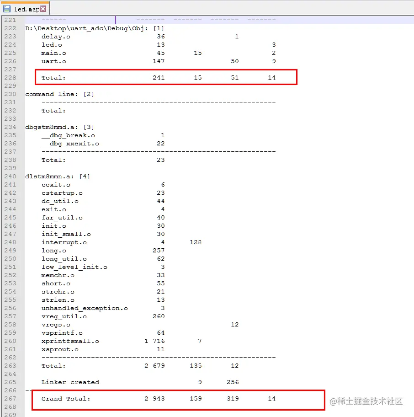Click the value 159 in Grand Total row
414x417 pixels.
click(x=196, y=399)
